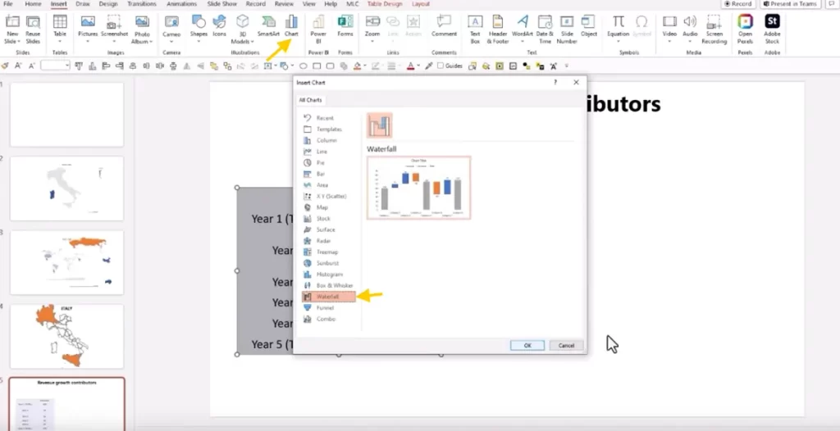Click the All Charts tab in dialog
Image resolution: width=840 pixels, height=431 pixels.
310,100
